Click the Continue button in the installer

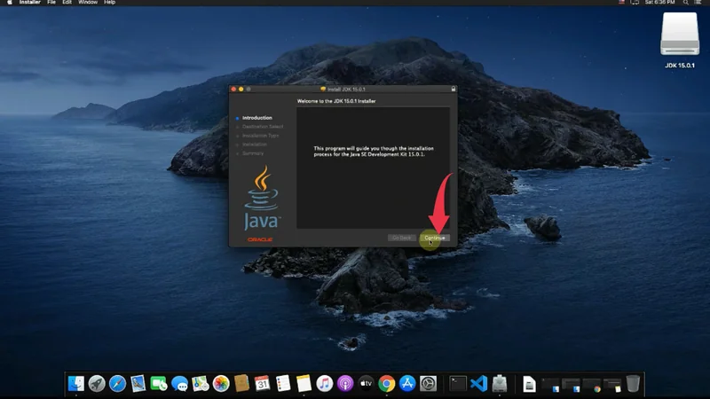(435, 238)
